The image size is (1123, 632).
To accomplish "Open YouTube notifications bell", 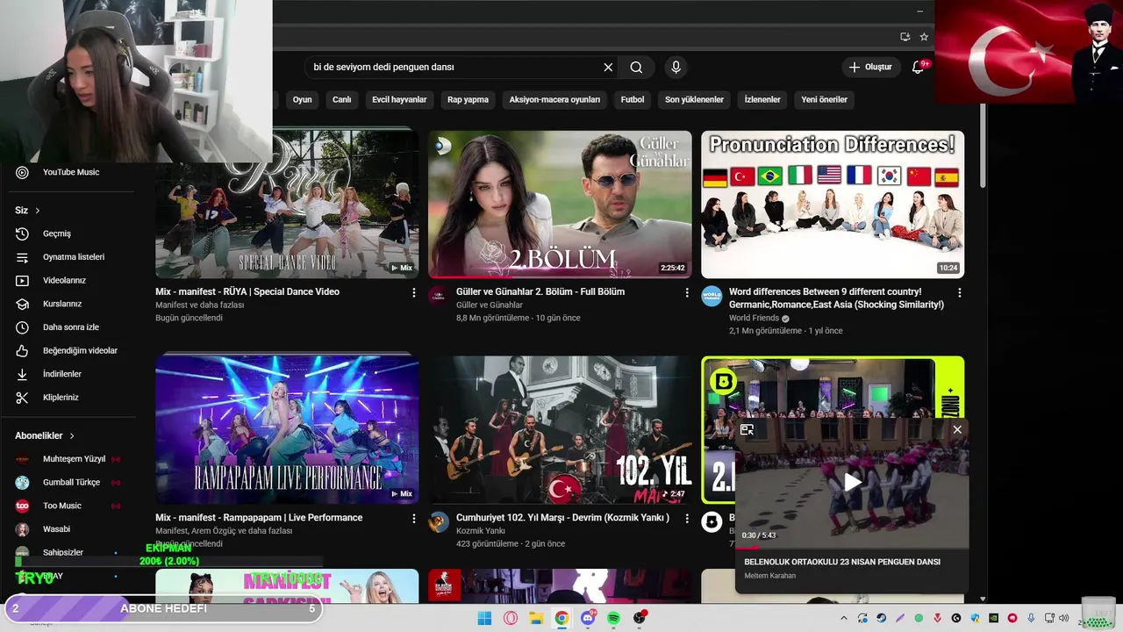I will pyautogui.click(x=918, y=68).
